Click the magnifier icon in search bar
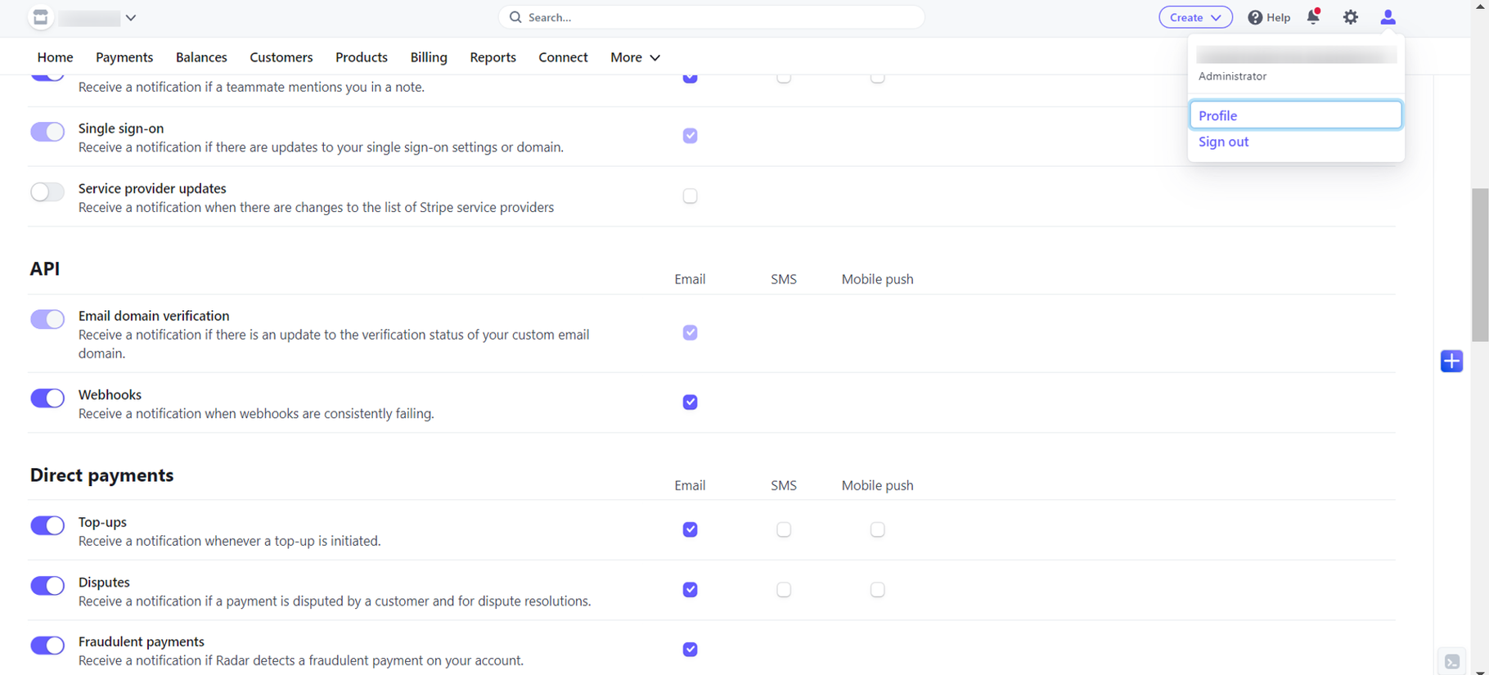This screenshot has width=1489, height=675. pos(515,17)
